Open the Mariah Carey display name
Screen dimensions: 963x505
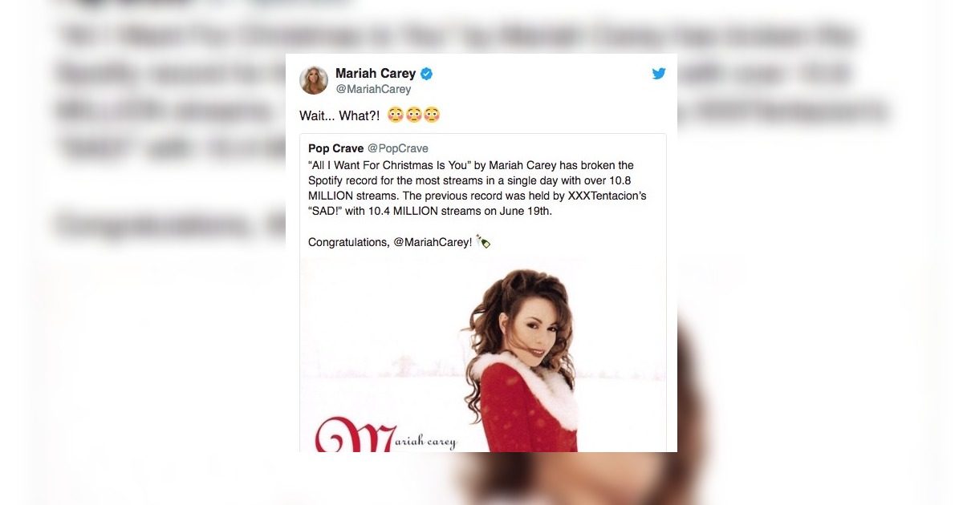click(376, 74)
